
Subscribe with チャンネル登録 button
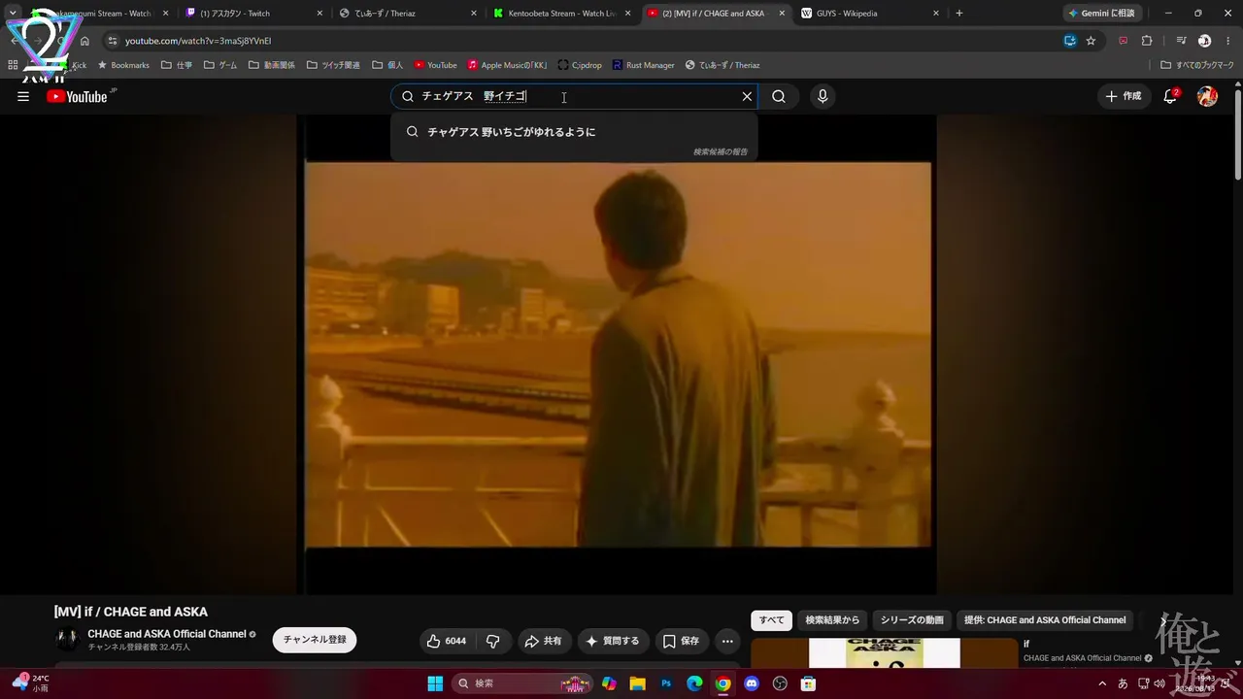(315, 640)
